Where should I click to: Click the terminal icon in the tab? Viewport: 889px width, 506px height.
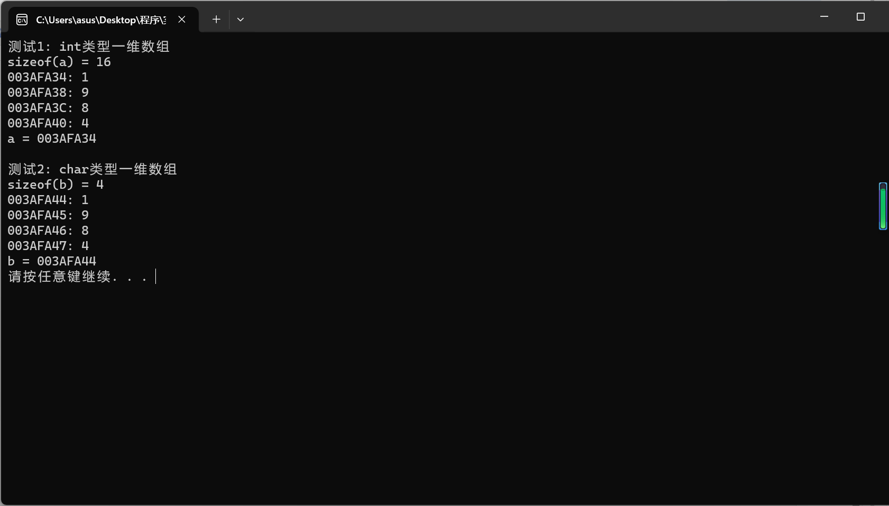(22, 20)
